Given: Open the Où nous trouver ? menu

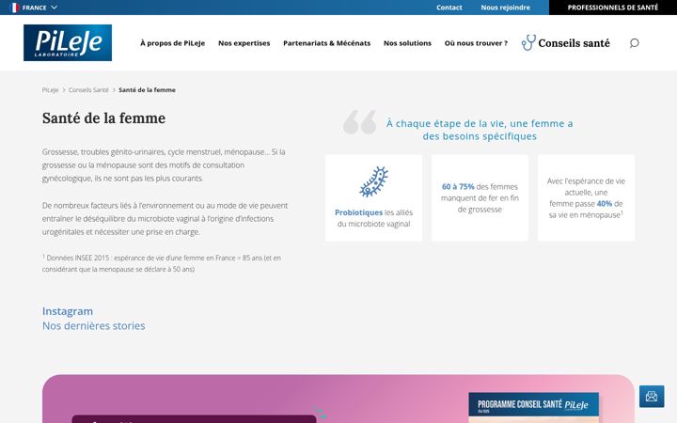Looking at the screenshot, I should pos(476,43).
